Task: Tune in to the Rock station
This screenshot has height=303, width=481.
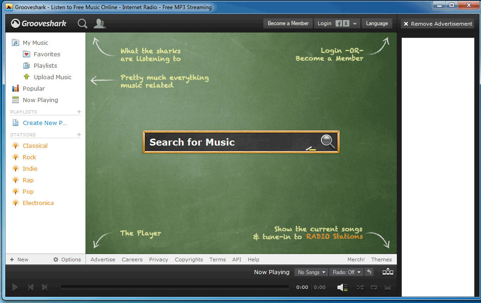Action: (24, 157)
